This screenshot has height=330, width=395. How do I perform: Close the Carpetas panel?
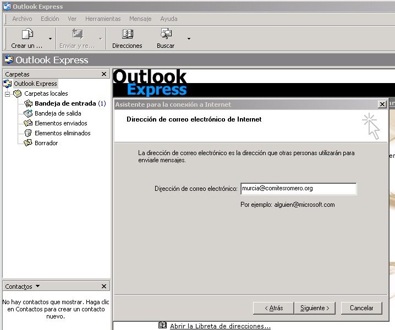pyautogui.click(x=104, y=74)
